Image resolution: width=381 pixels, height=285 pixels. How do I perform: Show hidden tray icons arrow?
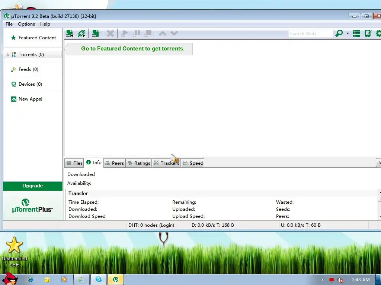[322, 280]
